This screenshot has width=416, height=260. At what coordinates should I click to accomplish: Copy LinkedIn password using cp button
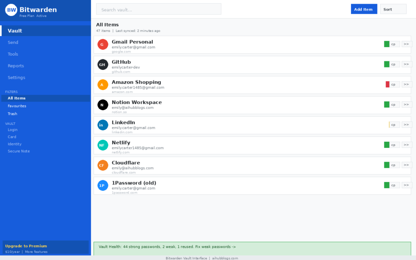(x=394, y=125)
